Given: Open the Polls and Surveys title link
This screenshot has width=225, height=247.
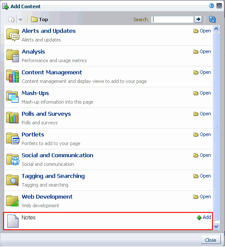Looking at the screenshot, I should (46, 114).
